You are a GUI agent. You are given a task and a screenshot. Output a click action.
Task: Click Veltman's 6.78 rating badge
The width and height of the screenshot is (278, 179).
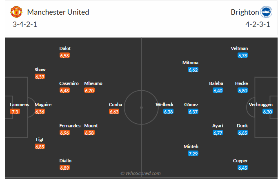242,55
